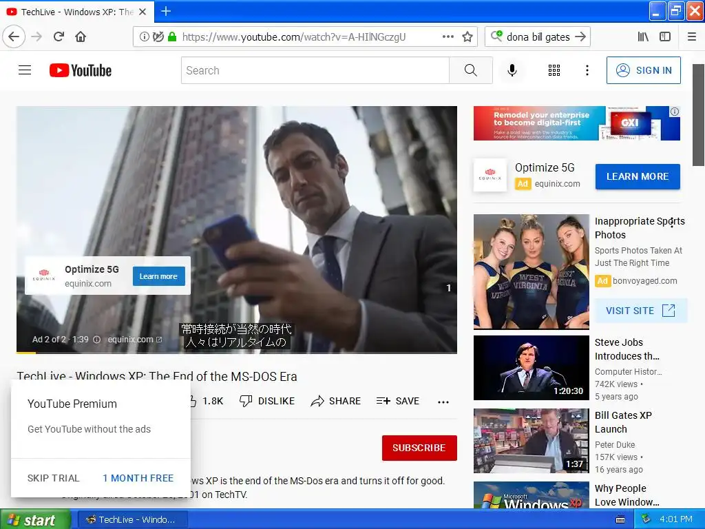The width and height of the screenshot is (705, 529).
Task: Open equinix.com link in video ad
Action: [x=134, y=340]
